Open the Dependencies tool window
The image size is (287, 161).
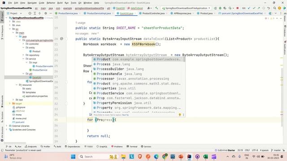[72, 146]
